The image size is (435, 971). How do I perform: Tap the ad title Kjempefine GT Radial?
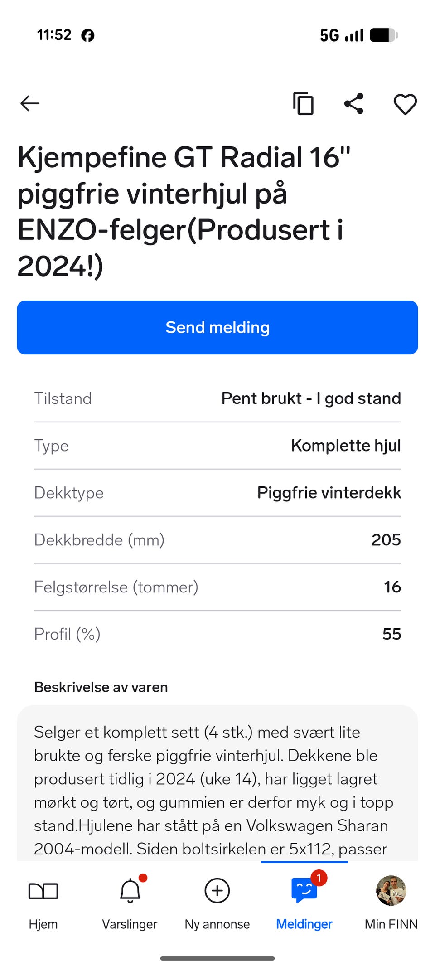[x=184, y=211]
